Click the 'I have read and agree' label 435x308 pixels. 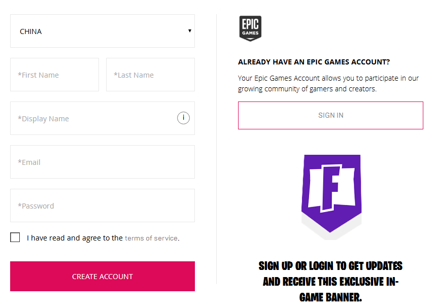coord(75,238)
